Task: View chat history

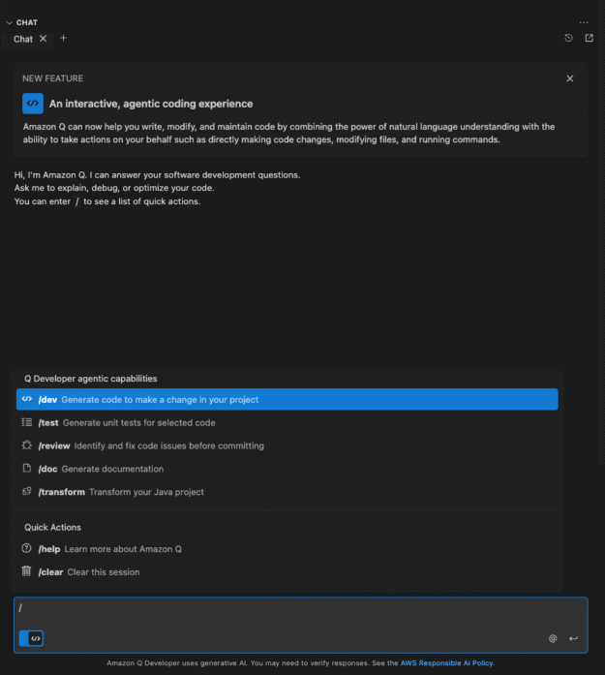Action: point(569,39)
